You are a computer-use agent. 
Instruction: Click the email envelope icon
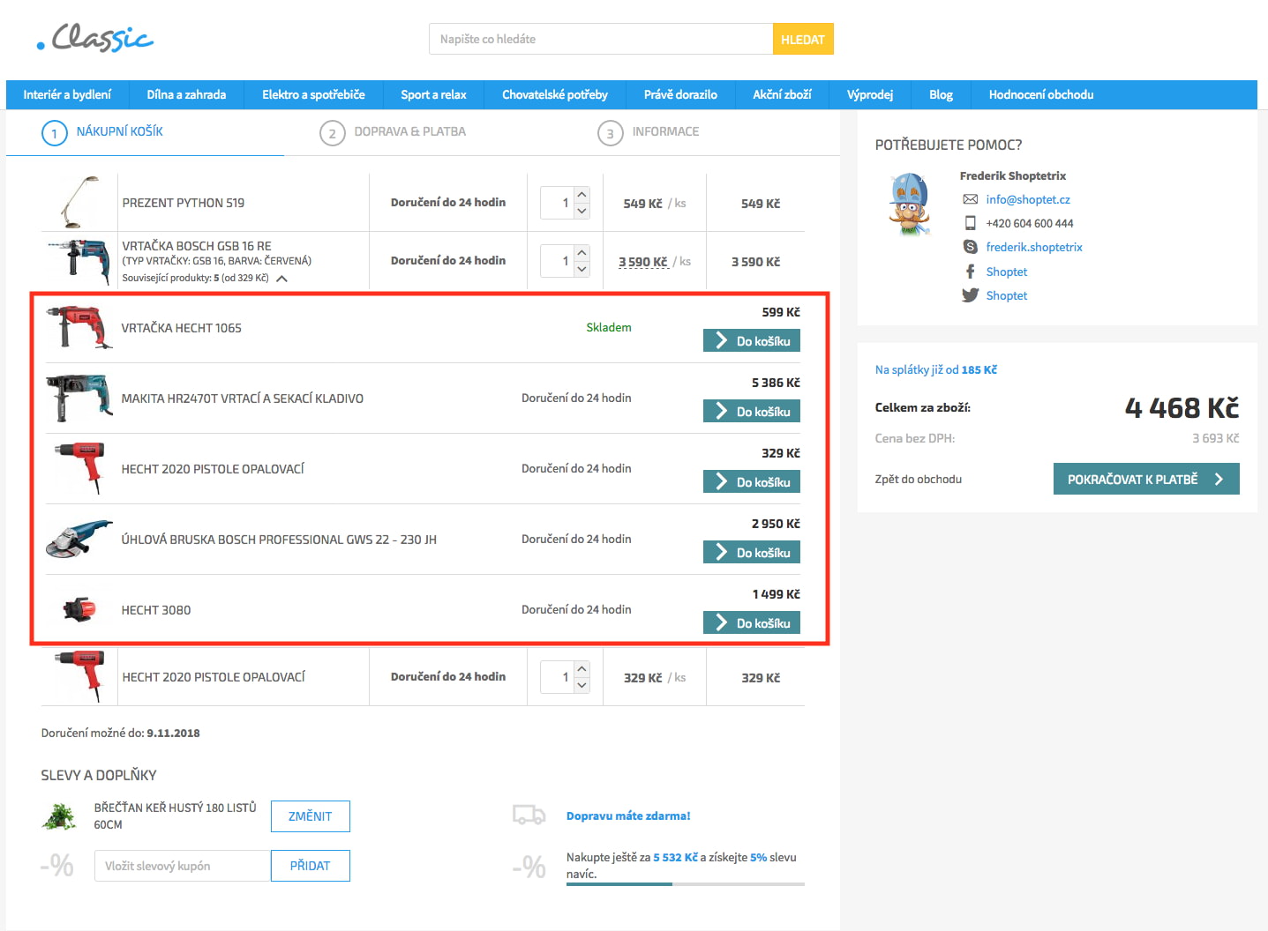click(x=971, y=199)
